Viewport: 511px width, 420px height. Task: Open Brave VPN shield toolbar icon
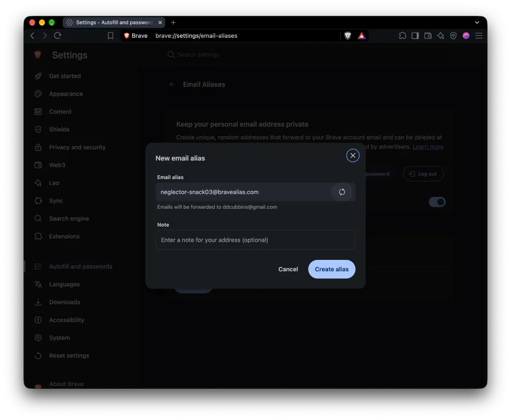tap(453, 36)
